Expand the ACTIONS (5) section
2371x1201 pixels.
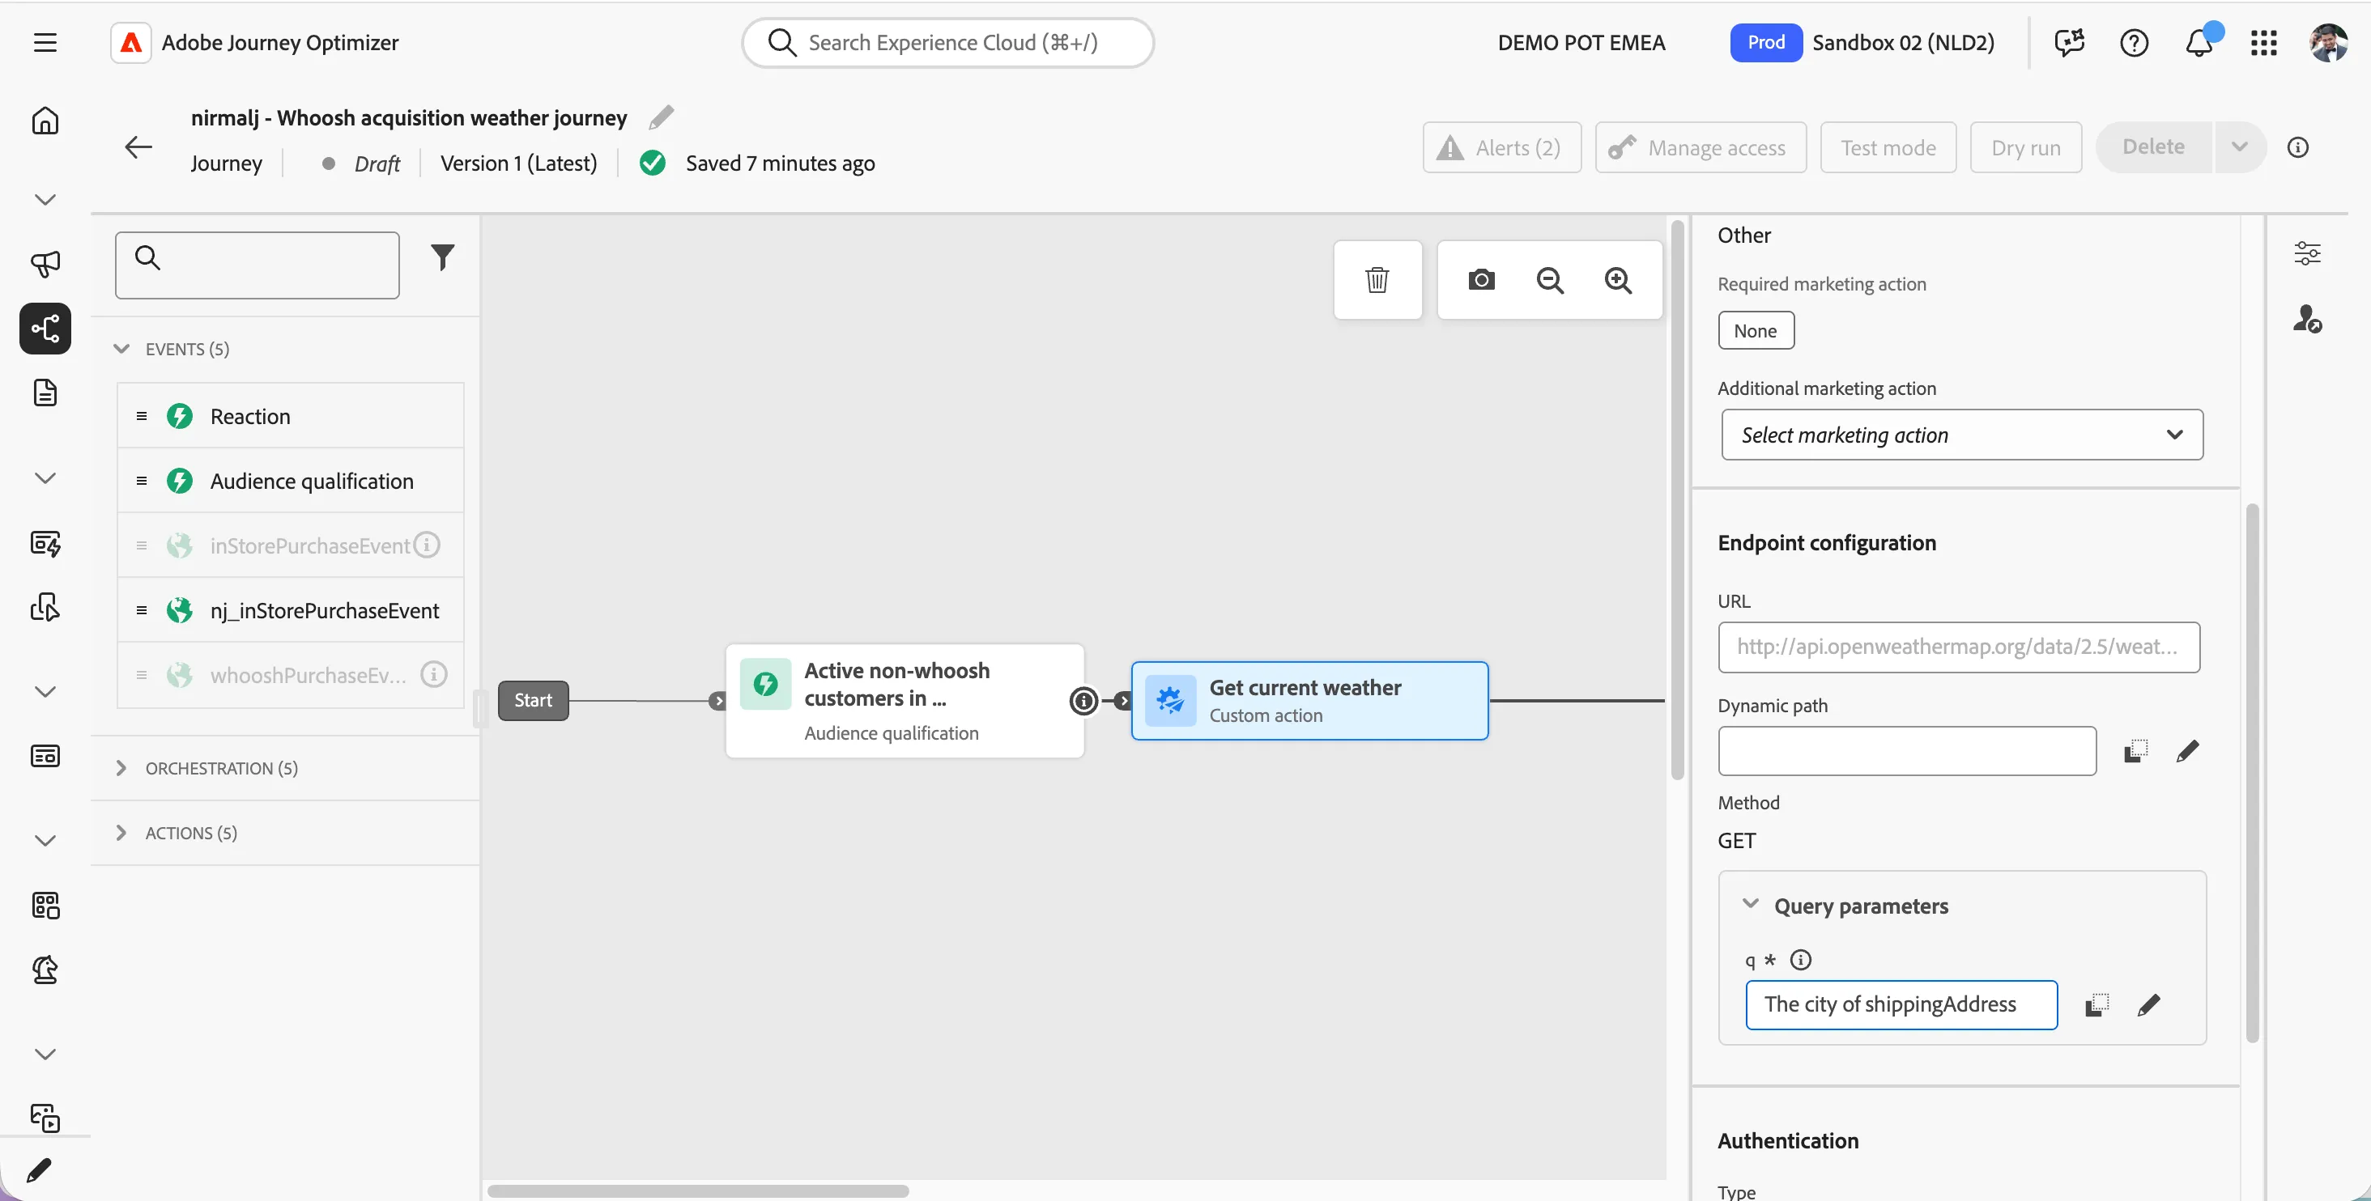point(121,832)
